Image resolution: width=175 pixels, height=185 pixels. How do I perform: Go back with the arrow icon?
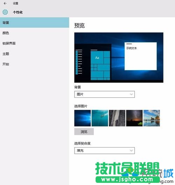pyautogui.click(x=5, y=4)
